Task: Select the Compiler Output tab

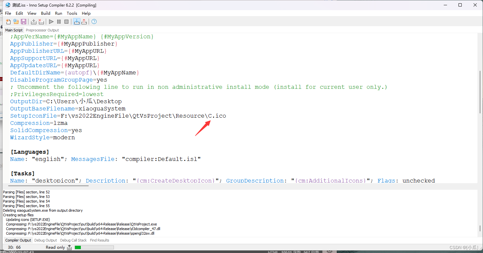Action: click(18, 240)
